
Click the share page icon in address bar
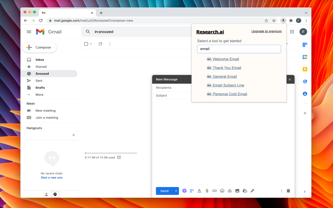[266, 21]
